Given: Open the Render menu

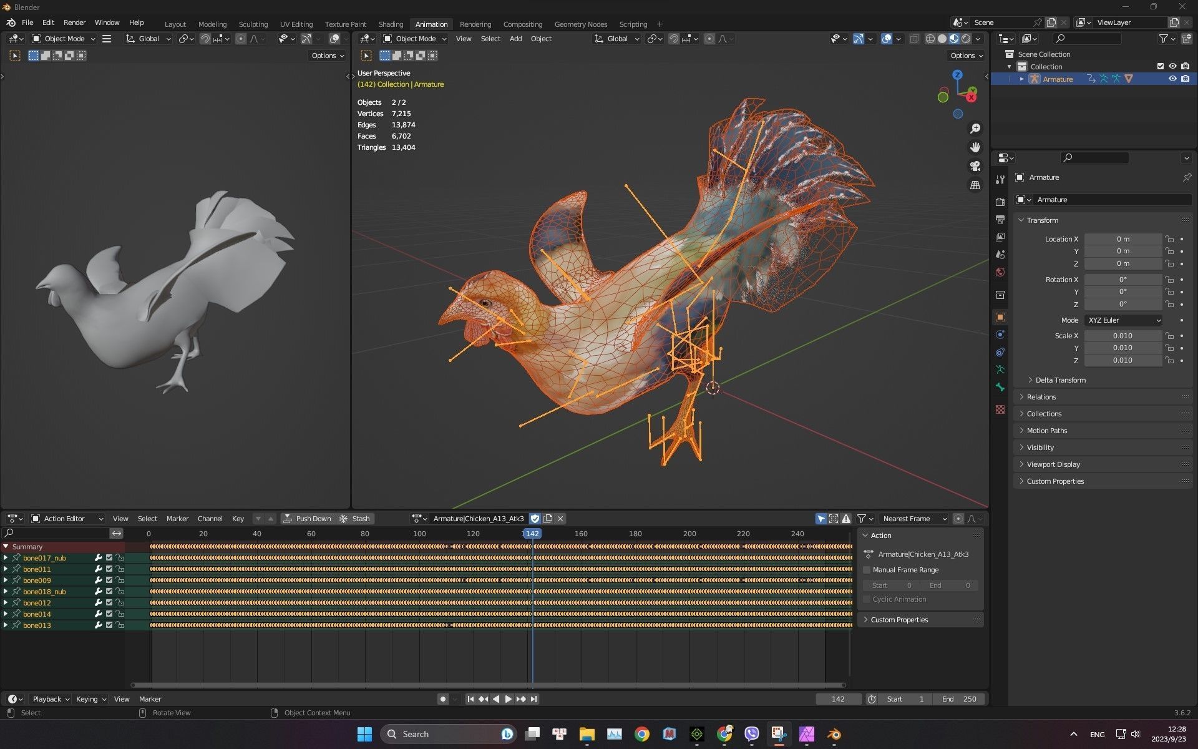Looking at the screenshot, I should point(74,22).
